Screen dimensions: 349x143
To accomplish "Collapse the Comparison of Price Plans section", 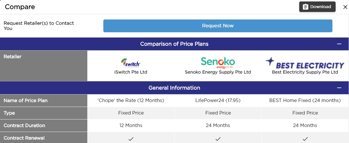I will (339, 44).
